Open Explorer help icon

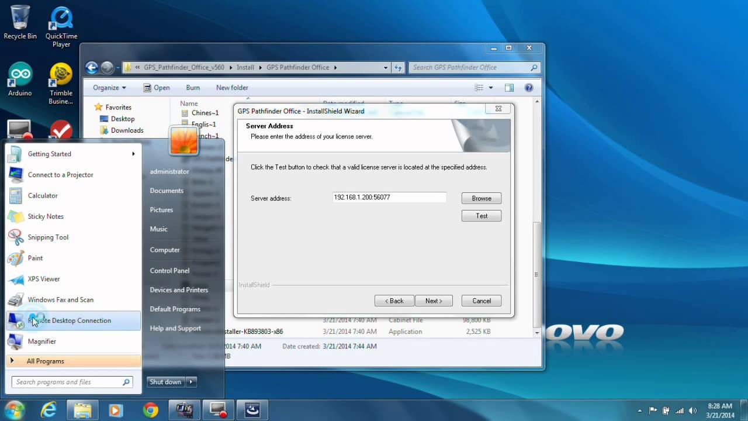click(529, 88)
